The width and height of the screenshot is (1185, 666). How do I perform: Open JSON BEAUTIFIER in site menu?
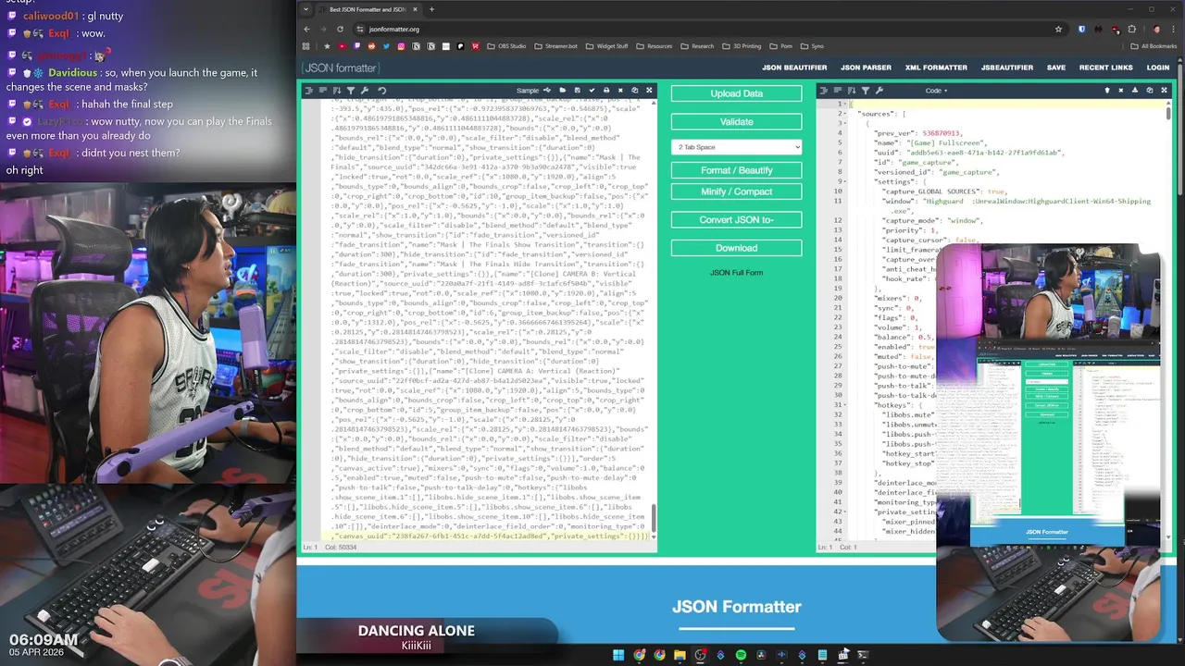click(x=794, y=68)
